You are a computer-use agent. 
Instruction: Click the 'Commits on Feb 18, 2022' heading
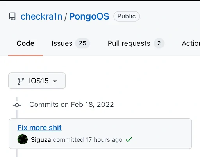coord(71,105)
